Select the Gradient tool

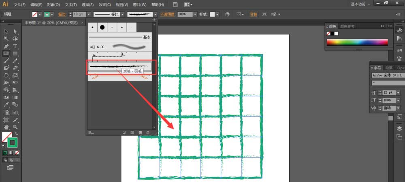pyautogui.click(x=15, y=97)
